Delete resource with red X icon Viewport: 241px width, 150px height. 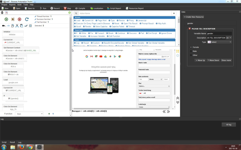pos(190,29)
